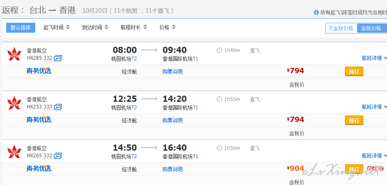
Task: Sort flights by 到达时间
Action: [95, 27]
